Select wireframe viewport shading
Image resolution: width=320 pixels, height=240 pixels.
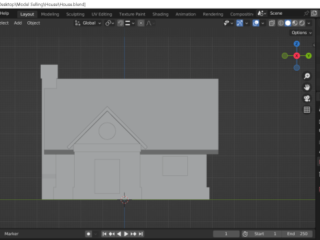281,23
